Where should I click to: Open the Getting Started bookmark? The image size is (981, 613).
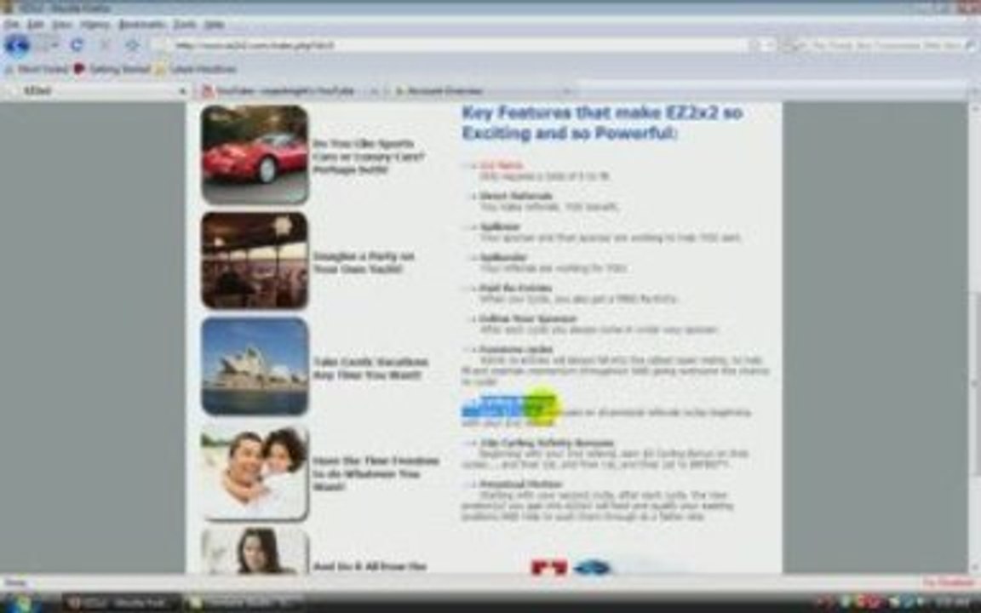pyautogui.click(x=112, y=69)
